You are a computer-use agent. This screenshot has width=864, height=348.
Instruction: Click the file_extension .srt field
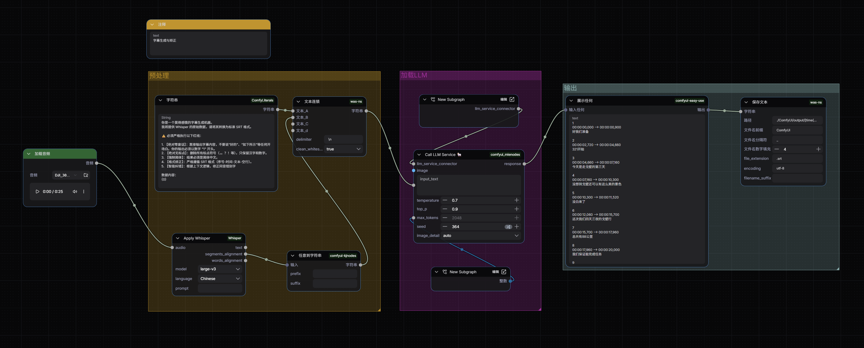(x=797, y=159)
